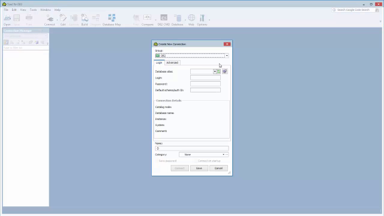Expand the Options toolbar button's dropdown arrow
Viewport: 384px width, 216px height.
tap(209, 20)
